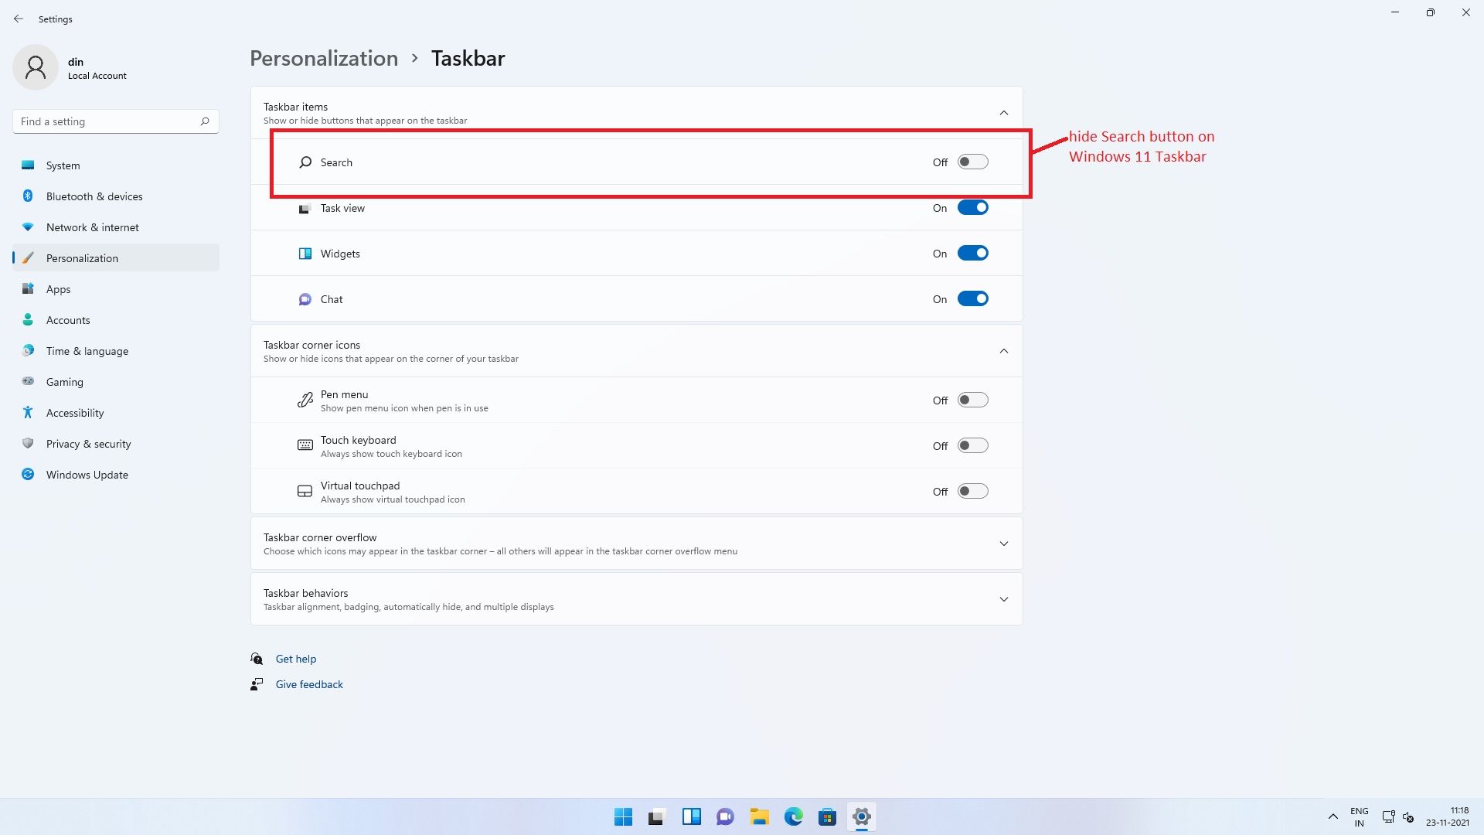Select Accessibility settings category
This screenshot has width=1484, height=835.
coord(74,413)
